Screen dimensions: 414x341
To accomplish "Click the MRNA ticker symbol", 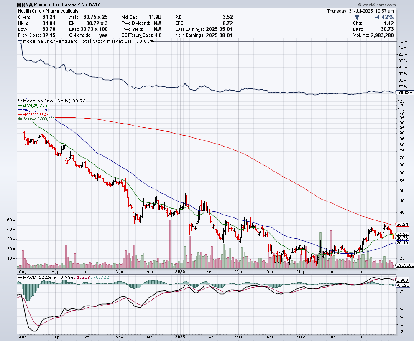I will 25,5.
